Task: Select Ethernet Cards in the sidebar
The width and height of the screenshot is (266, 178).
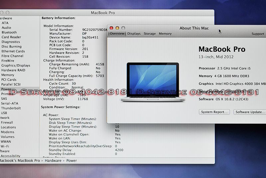Action: click(13, 51)
